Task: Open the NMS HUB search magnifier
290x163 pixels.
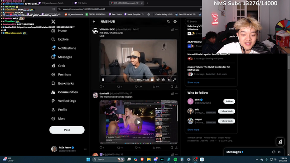Action: (x=168, y=22)
